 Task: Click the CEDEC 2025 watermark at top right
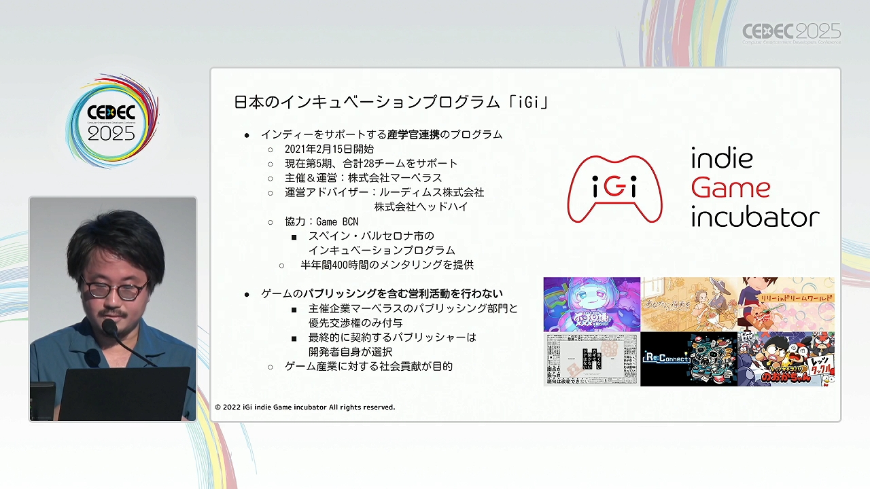(x=791, y=33)
